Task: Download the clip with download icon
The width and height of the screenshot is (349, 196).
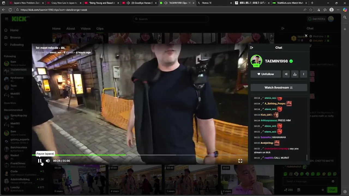Action: click(x=295, y=74)
